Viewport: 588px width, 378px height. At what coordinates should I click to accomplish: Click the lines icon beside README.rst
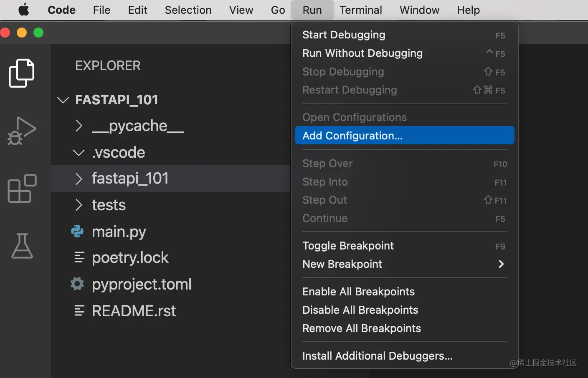(x=79, y=311)
